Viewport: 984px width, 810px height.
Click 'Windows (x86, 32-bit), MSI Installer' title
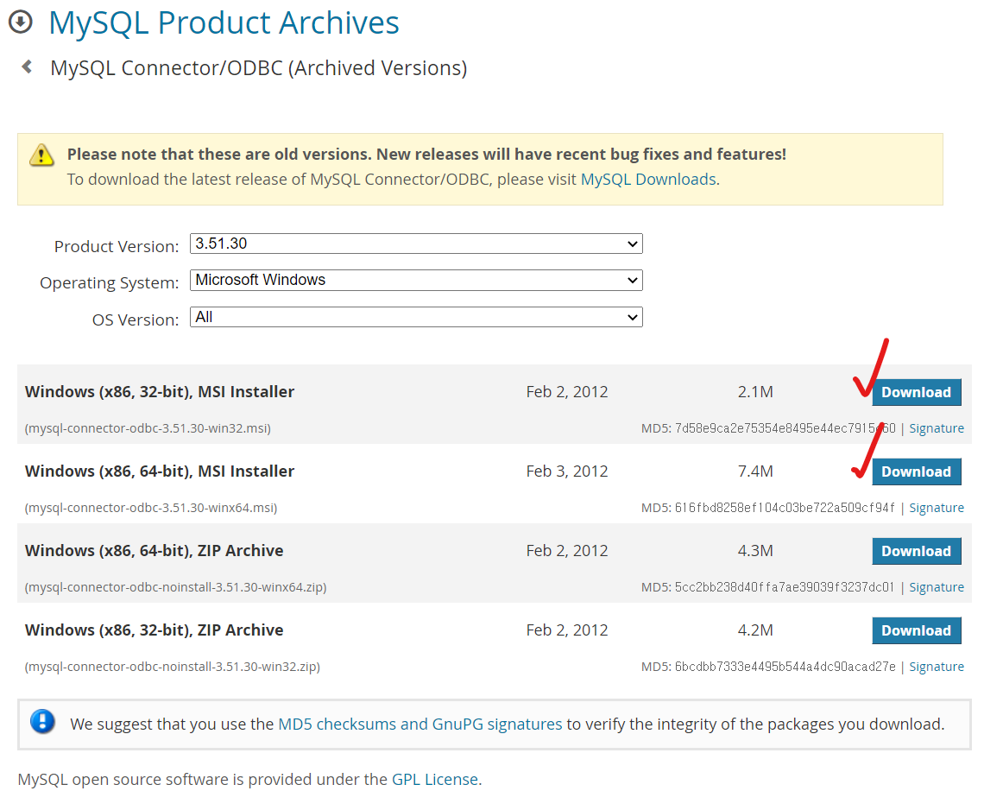[160, 392]
